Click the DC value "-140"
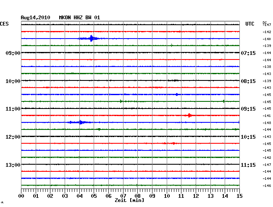 (267, 39)
